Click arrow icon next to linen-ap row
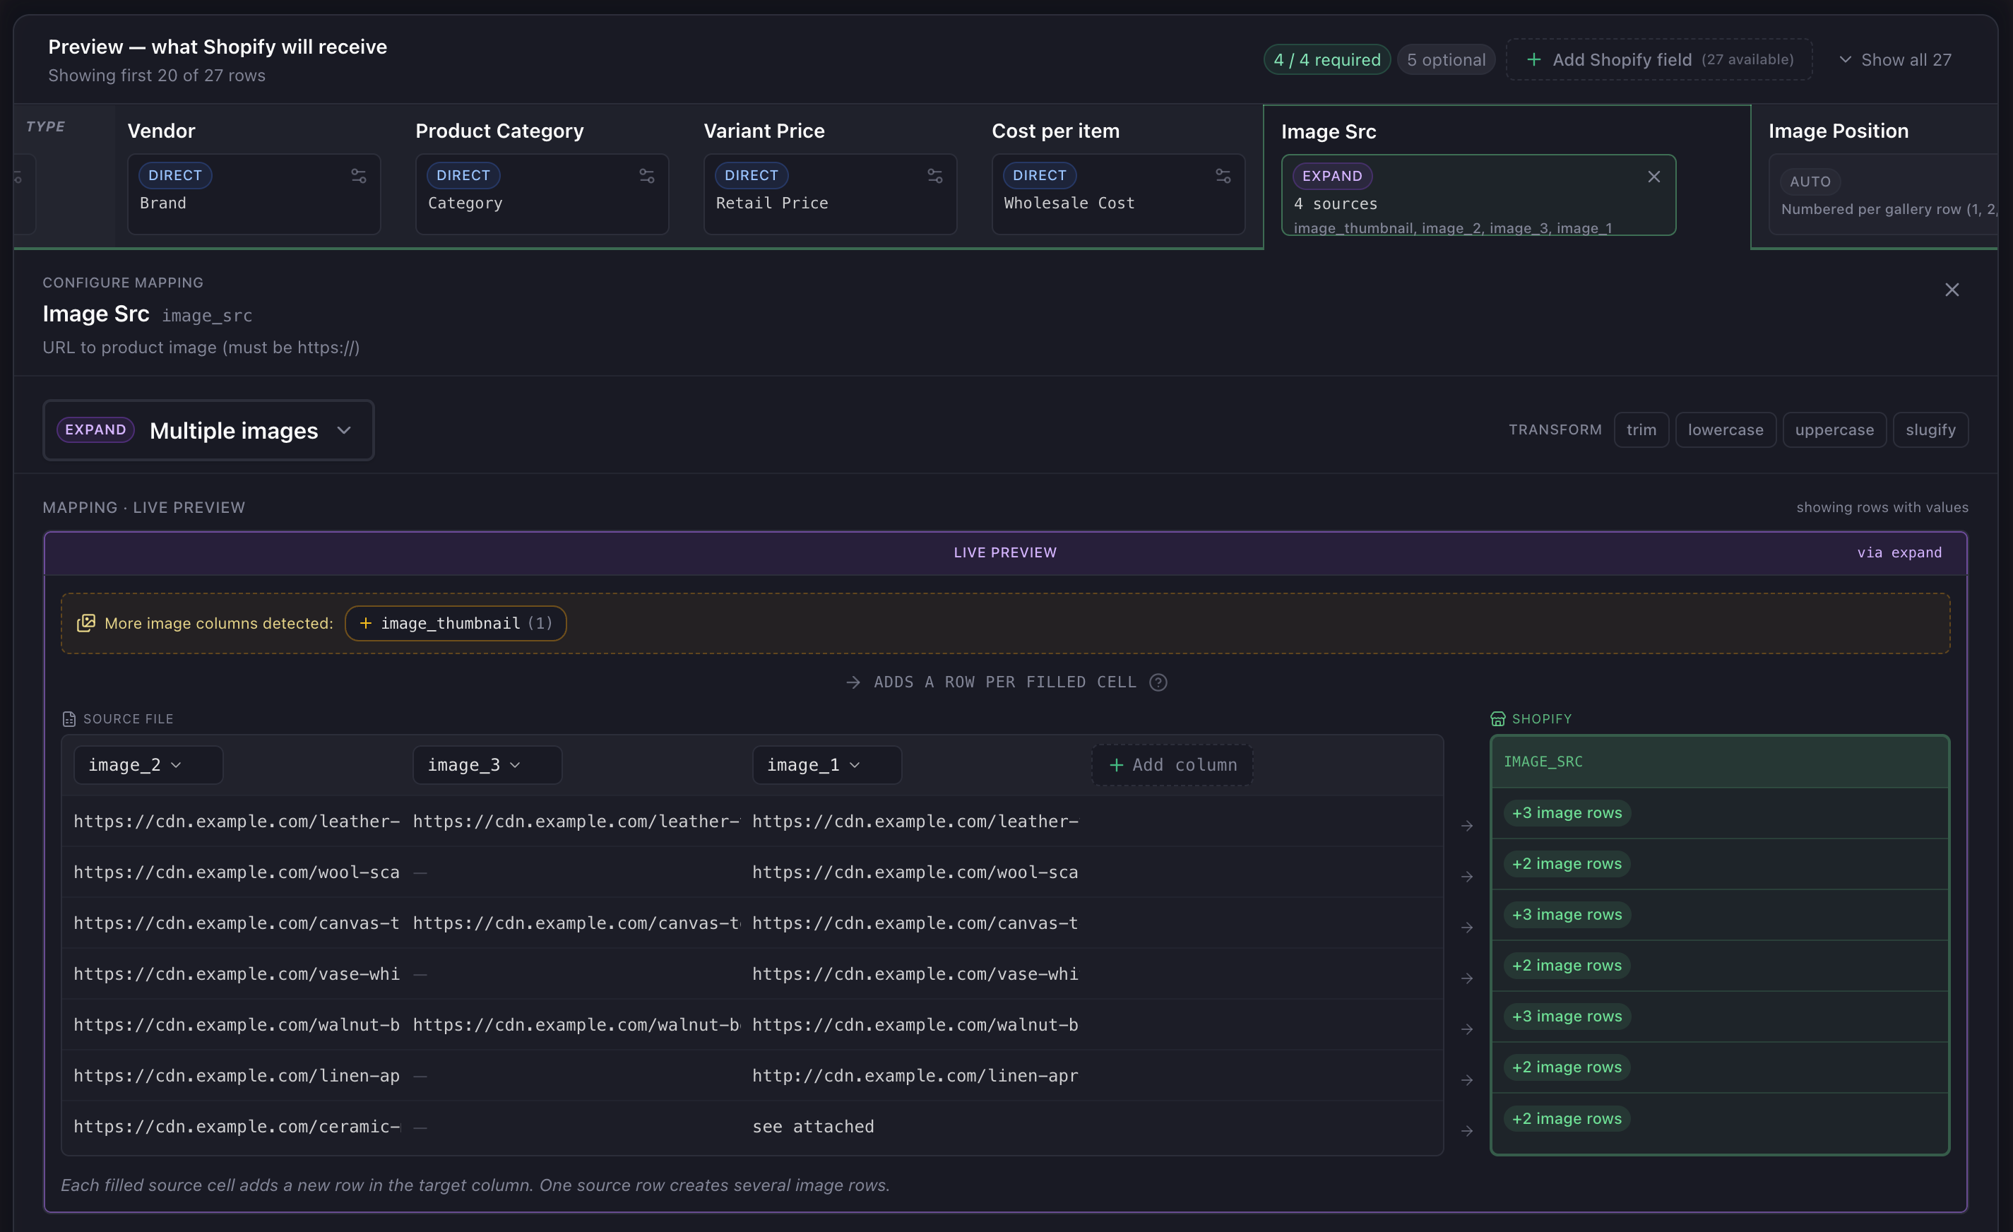2013x1232 pixels. pos(1467,1080)
